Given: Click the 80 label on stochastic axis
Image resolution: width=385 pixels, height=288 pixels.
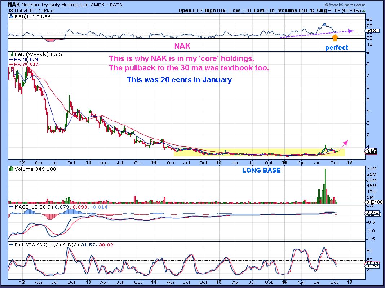Looking at the screenshot, I should point(370,251).
